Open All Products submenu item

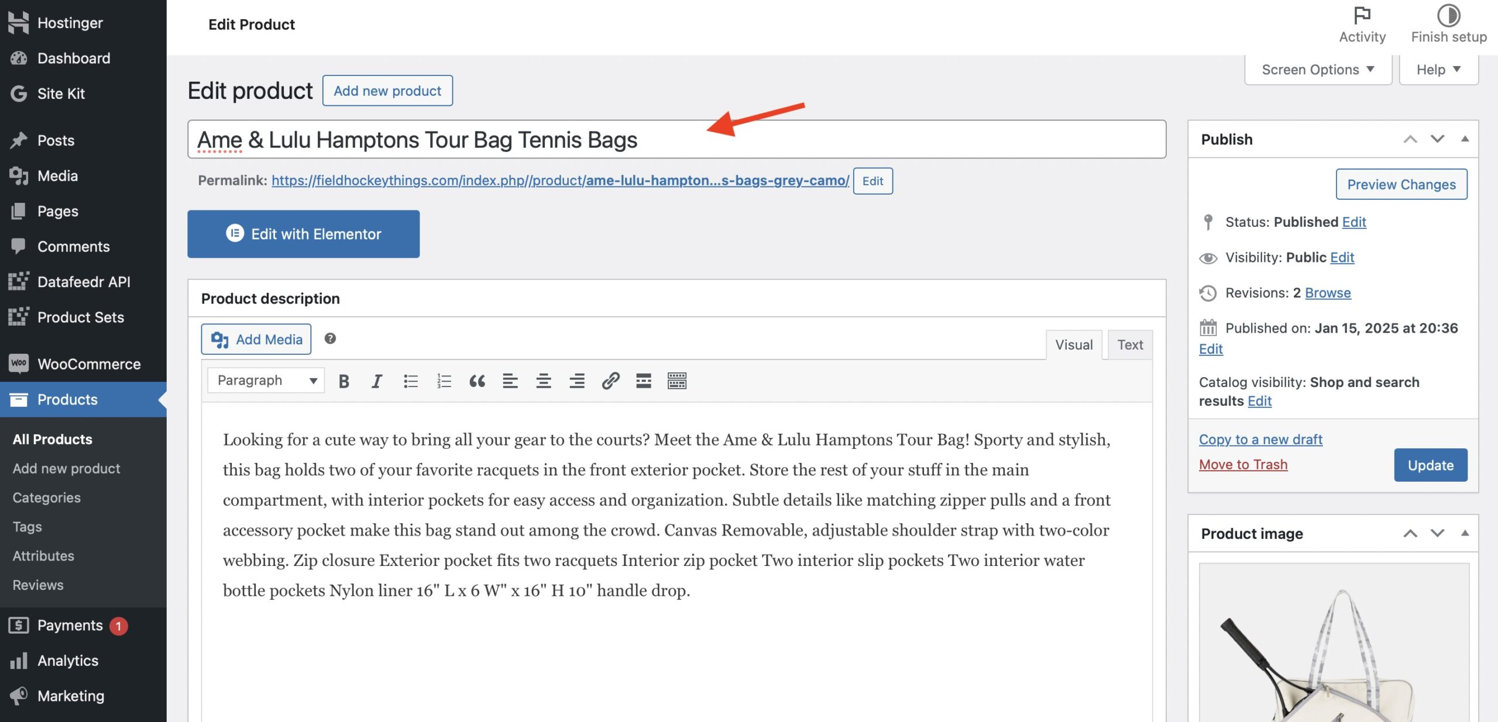pyautogui.click(x=53, y=439)
